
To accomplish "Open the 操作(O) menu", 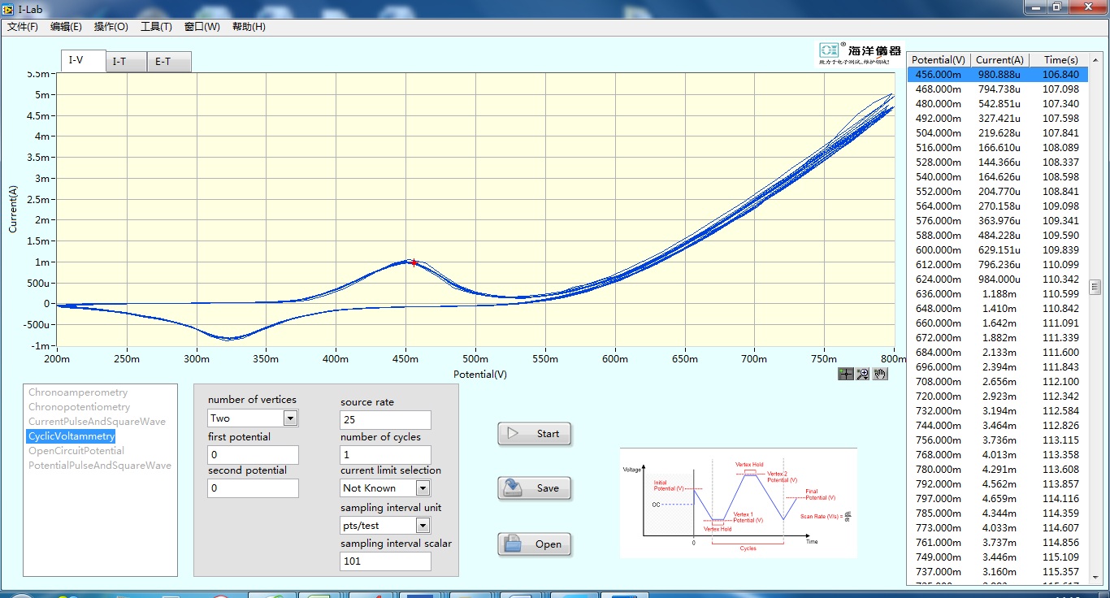I will [111, 27].
